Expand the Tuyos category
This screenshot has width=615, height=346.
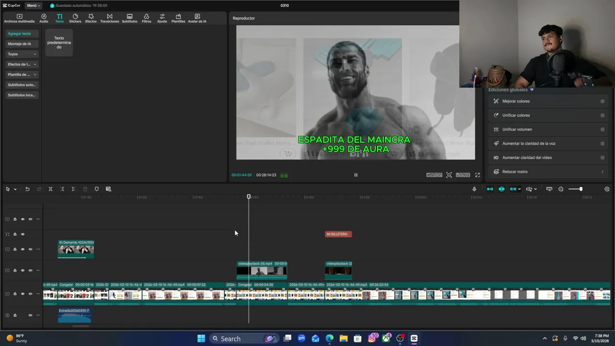point(22,54)
